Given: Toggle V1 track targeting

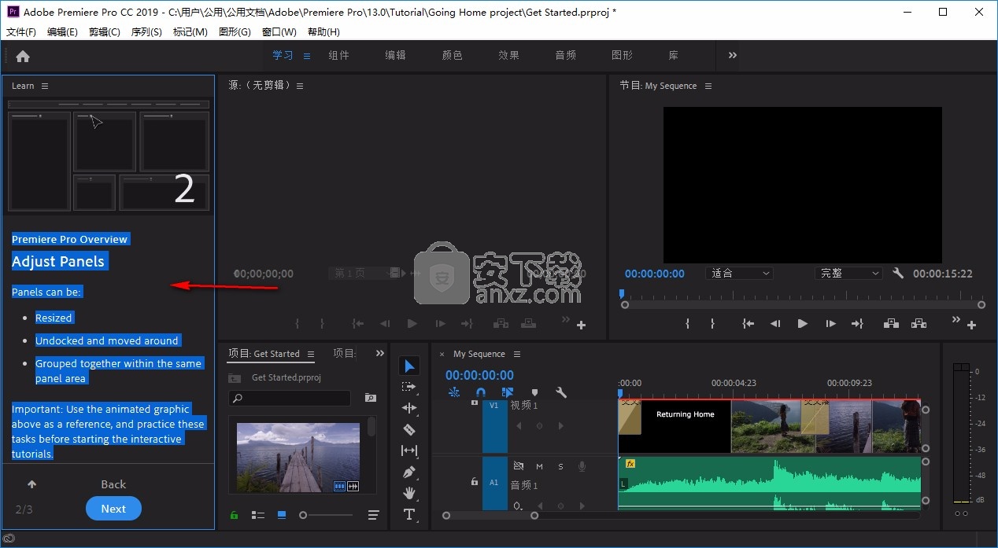Looking at the screenshot, I should (494, 425).
